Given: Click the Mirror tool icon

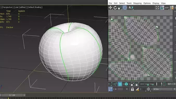Looking at the screenshot, I should coord(131,8).
